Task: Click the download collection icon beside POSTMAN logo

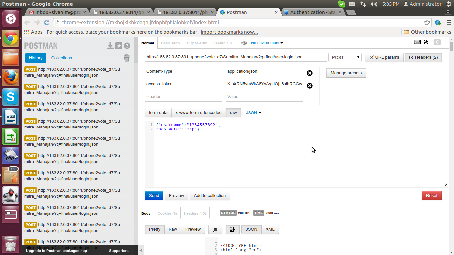Action: click(110, 45)
